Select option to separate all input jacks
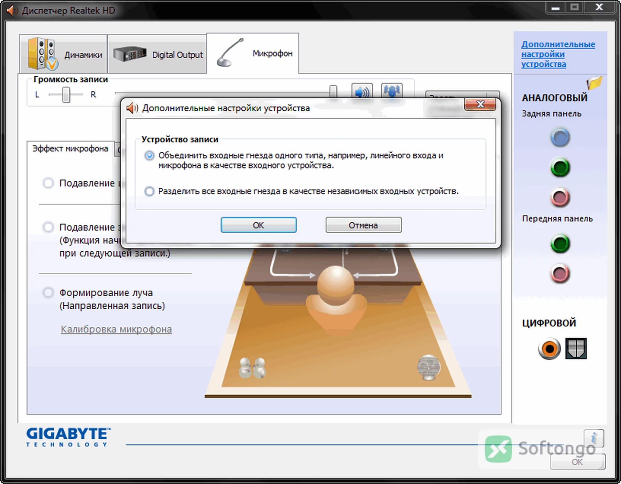 [x=149, y=191]
